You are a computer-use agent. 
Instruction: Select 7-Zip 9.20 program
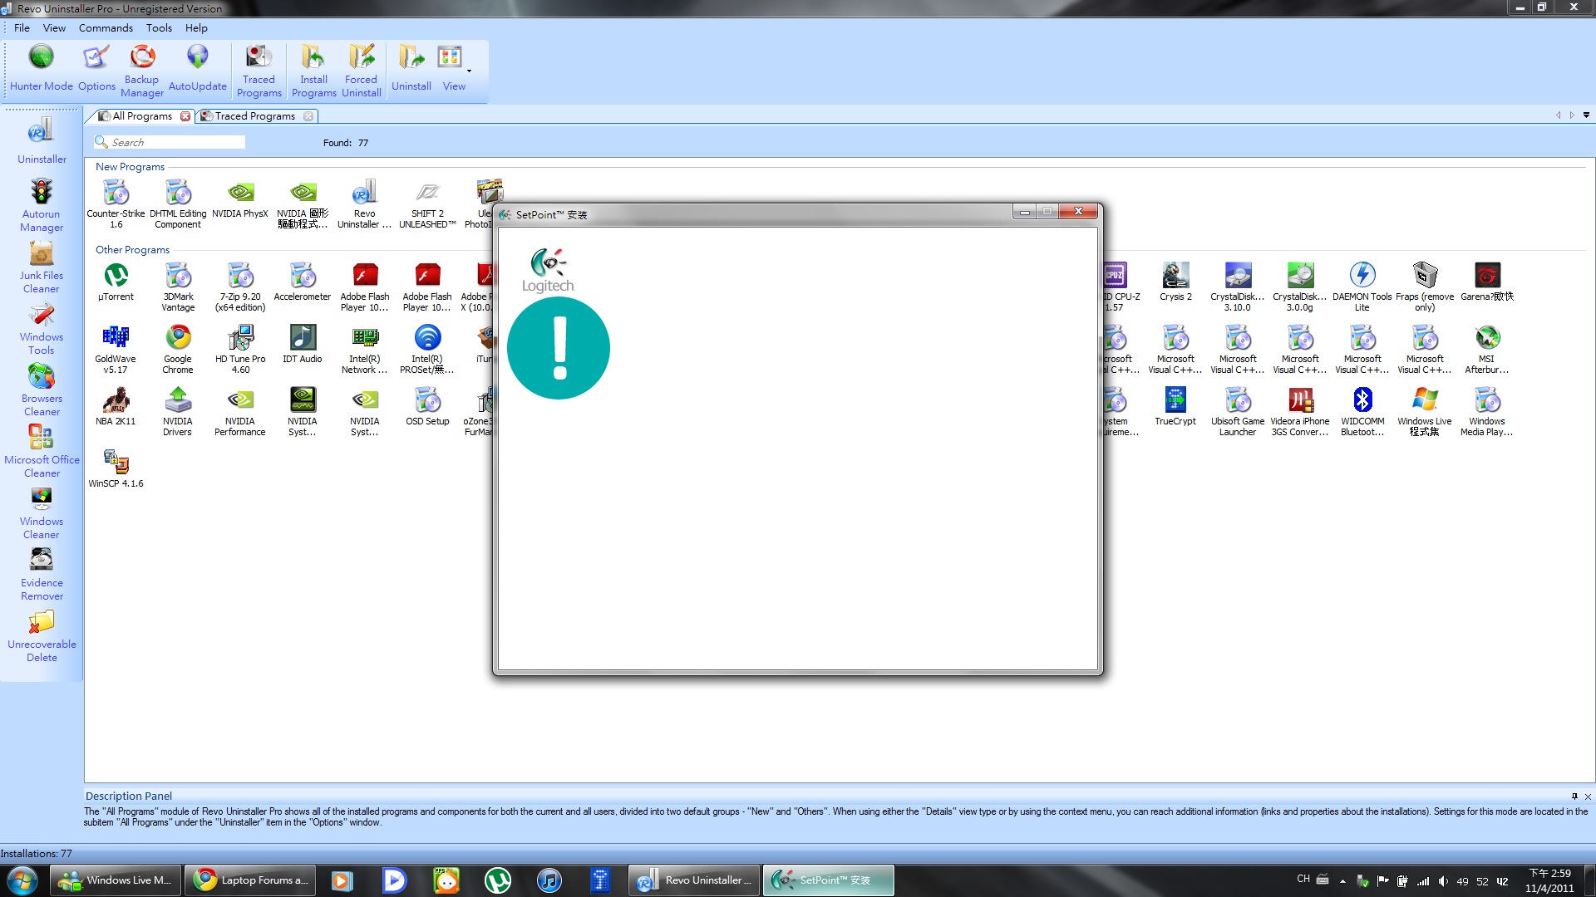point(240,287)
